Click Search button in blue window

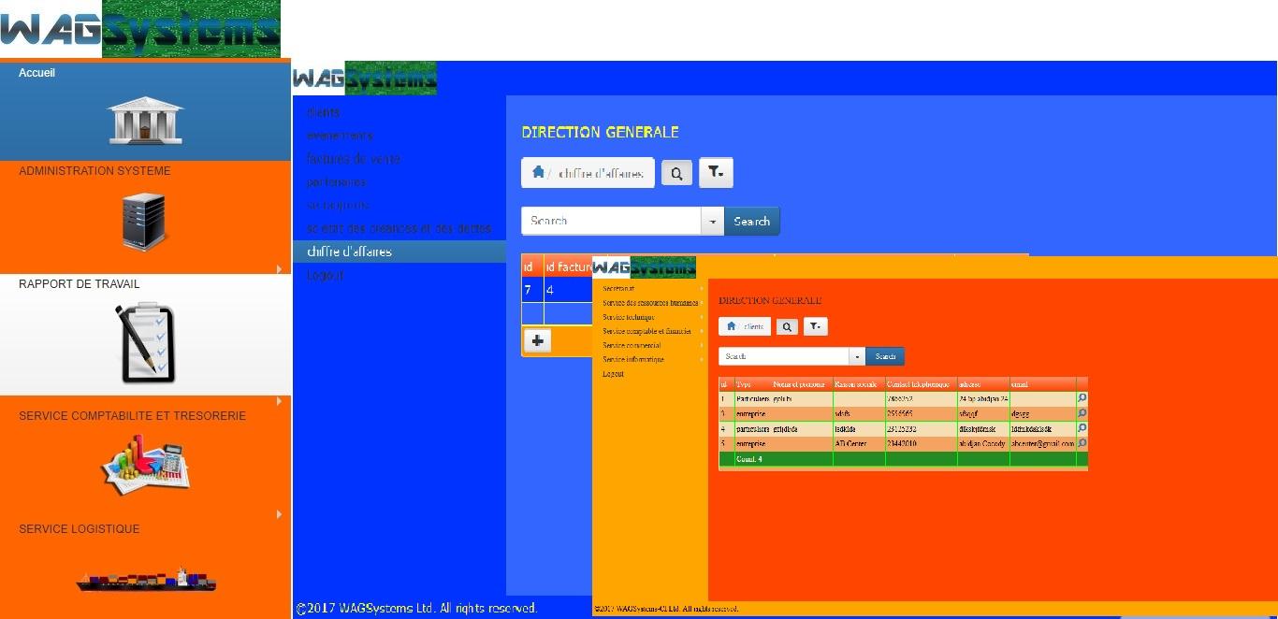coord(752,222)
